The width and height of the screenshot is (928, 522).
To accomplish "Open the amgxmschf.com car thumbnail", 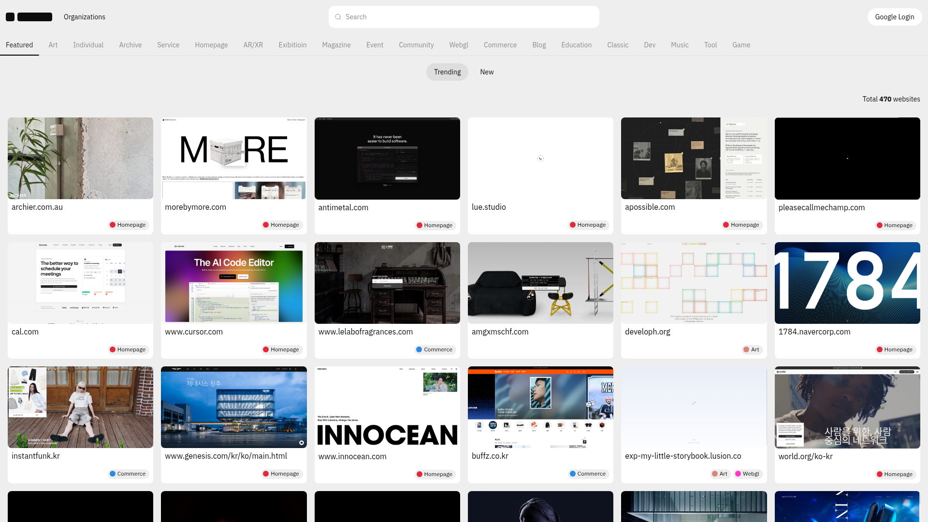I will tap(540, 283).
